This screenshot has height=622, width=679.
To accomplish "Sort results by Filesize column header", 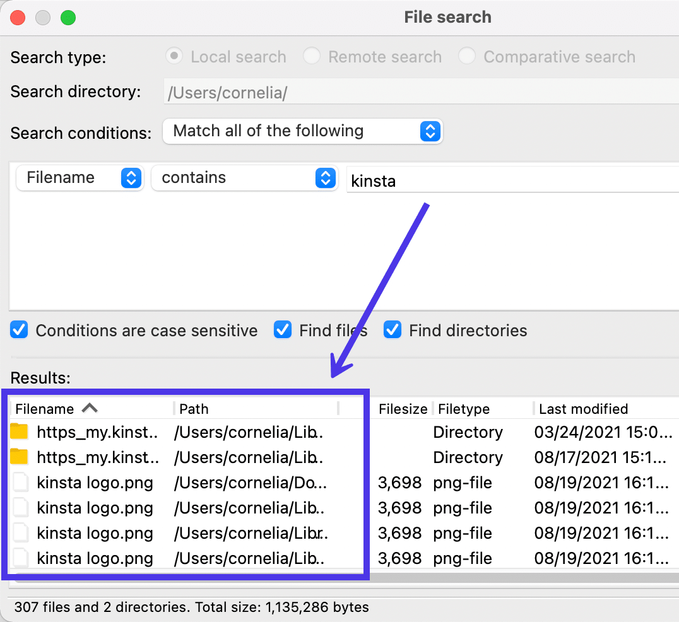I will (x=403, y=409).
